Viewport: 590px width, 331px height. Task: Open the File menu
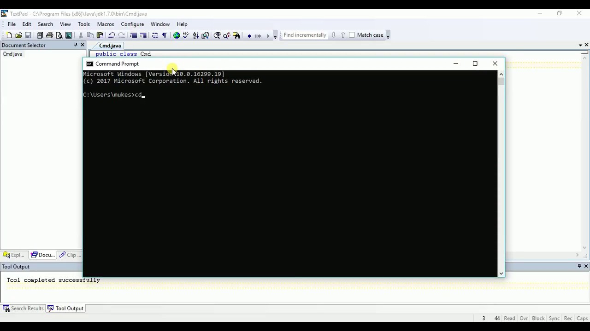[x=12, y=24]
